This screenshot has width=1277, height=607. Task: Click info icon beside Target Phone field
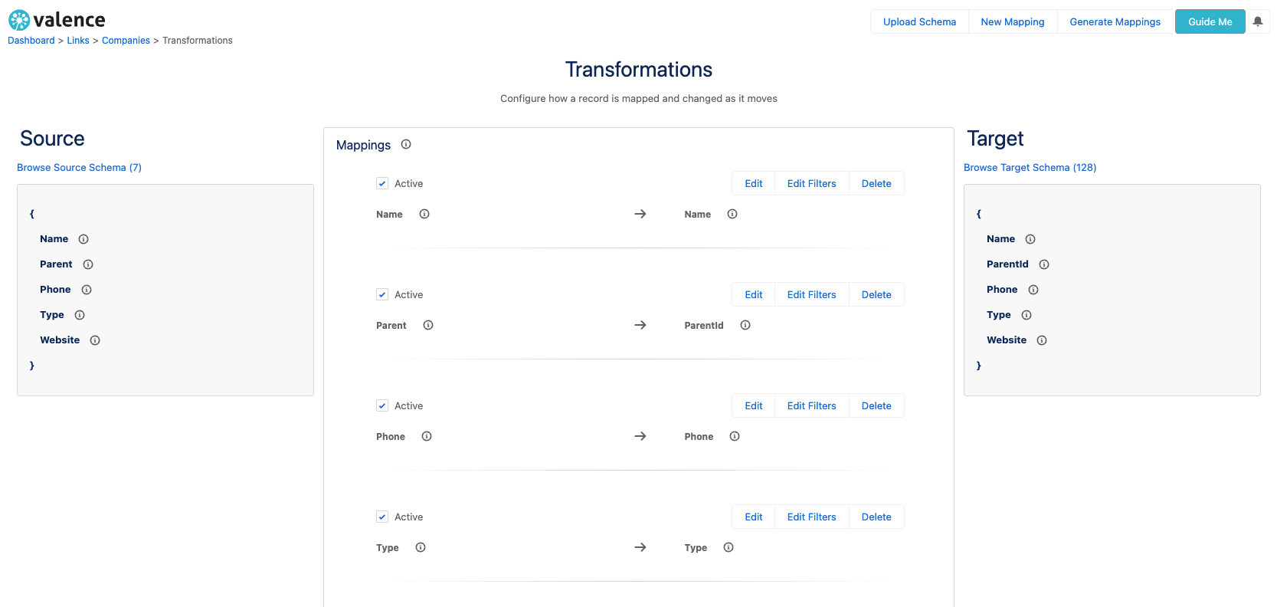click(x=1033, y=290)
